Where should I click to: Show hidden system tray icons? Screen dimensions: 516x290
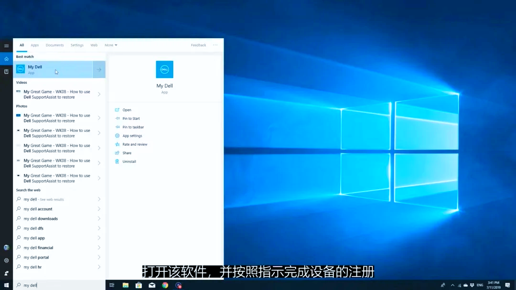[x=452, y=285]
